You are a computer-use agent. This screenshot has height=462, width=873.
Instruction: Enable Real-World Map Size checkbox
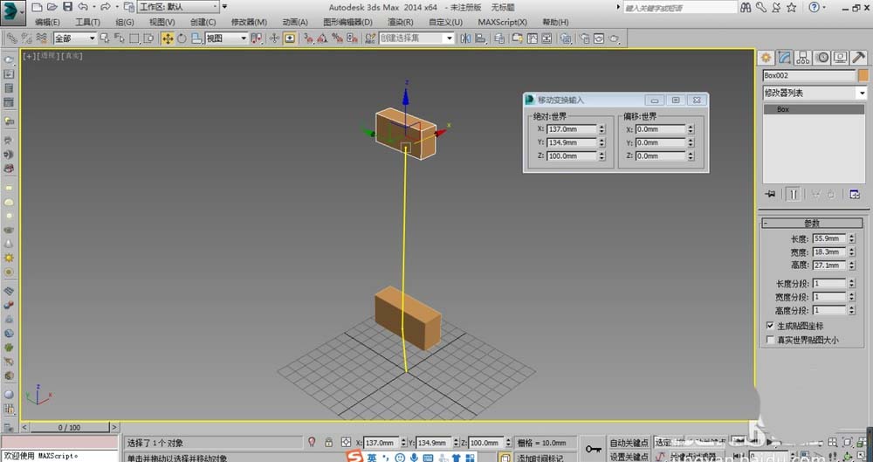[770, 340]
